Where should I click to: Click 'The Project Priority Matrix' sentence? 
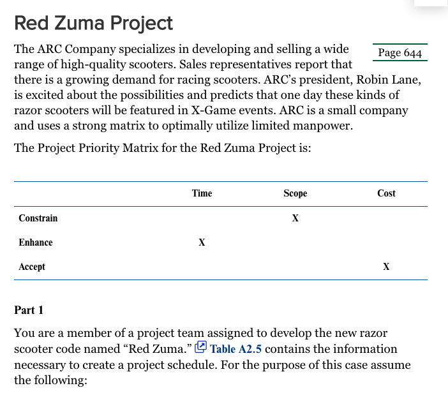[x=163, y=148]
